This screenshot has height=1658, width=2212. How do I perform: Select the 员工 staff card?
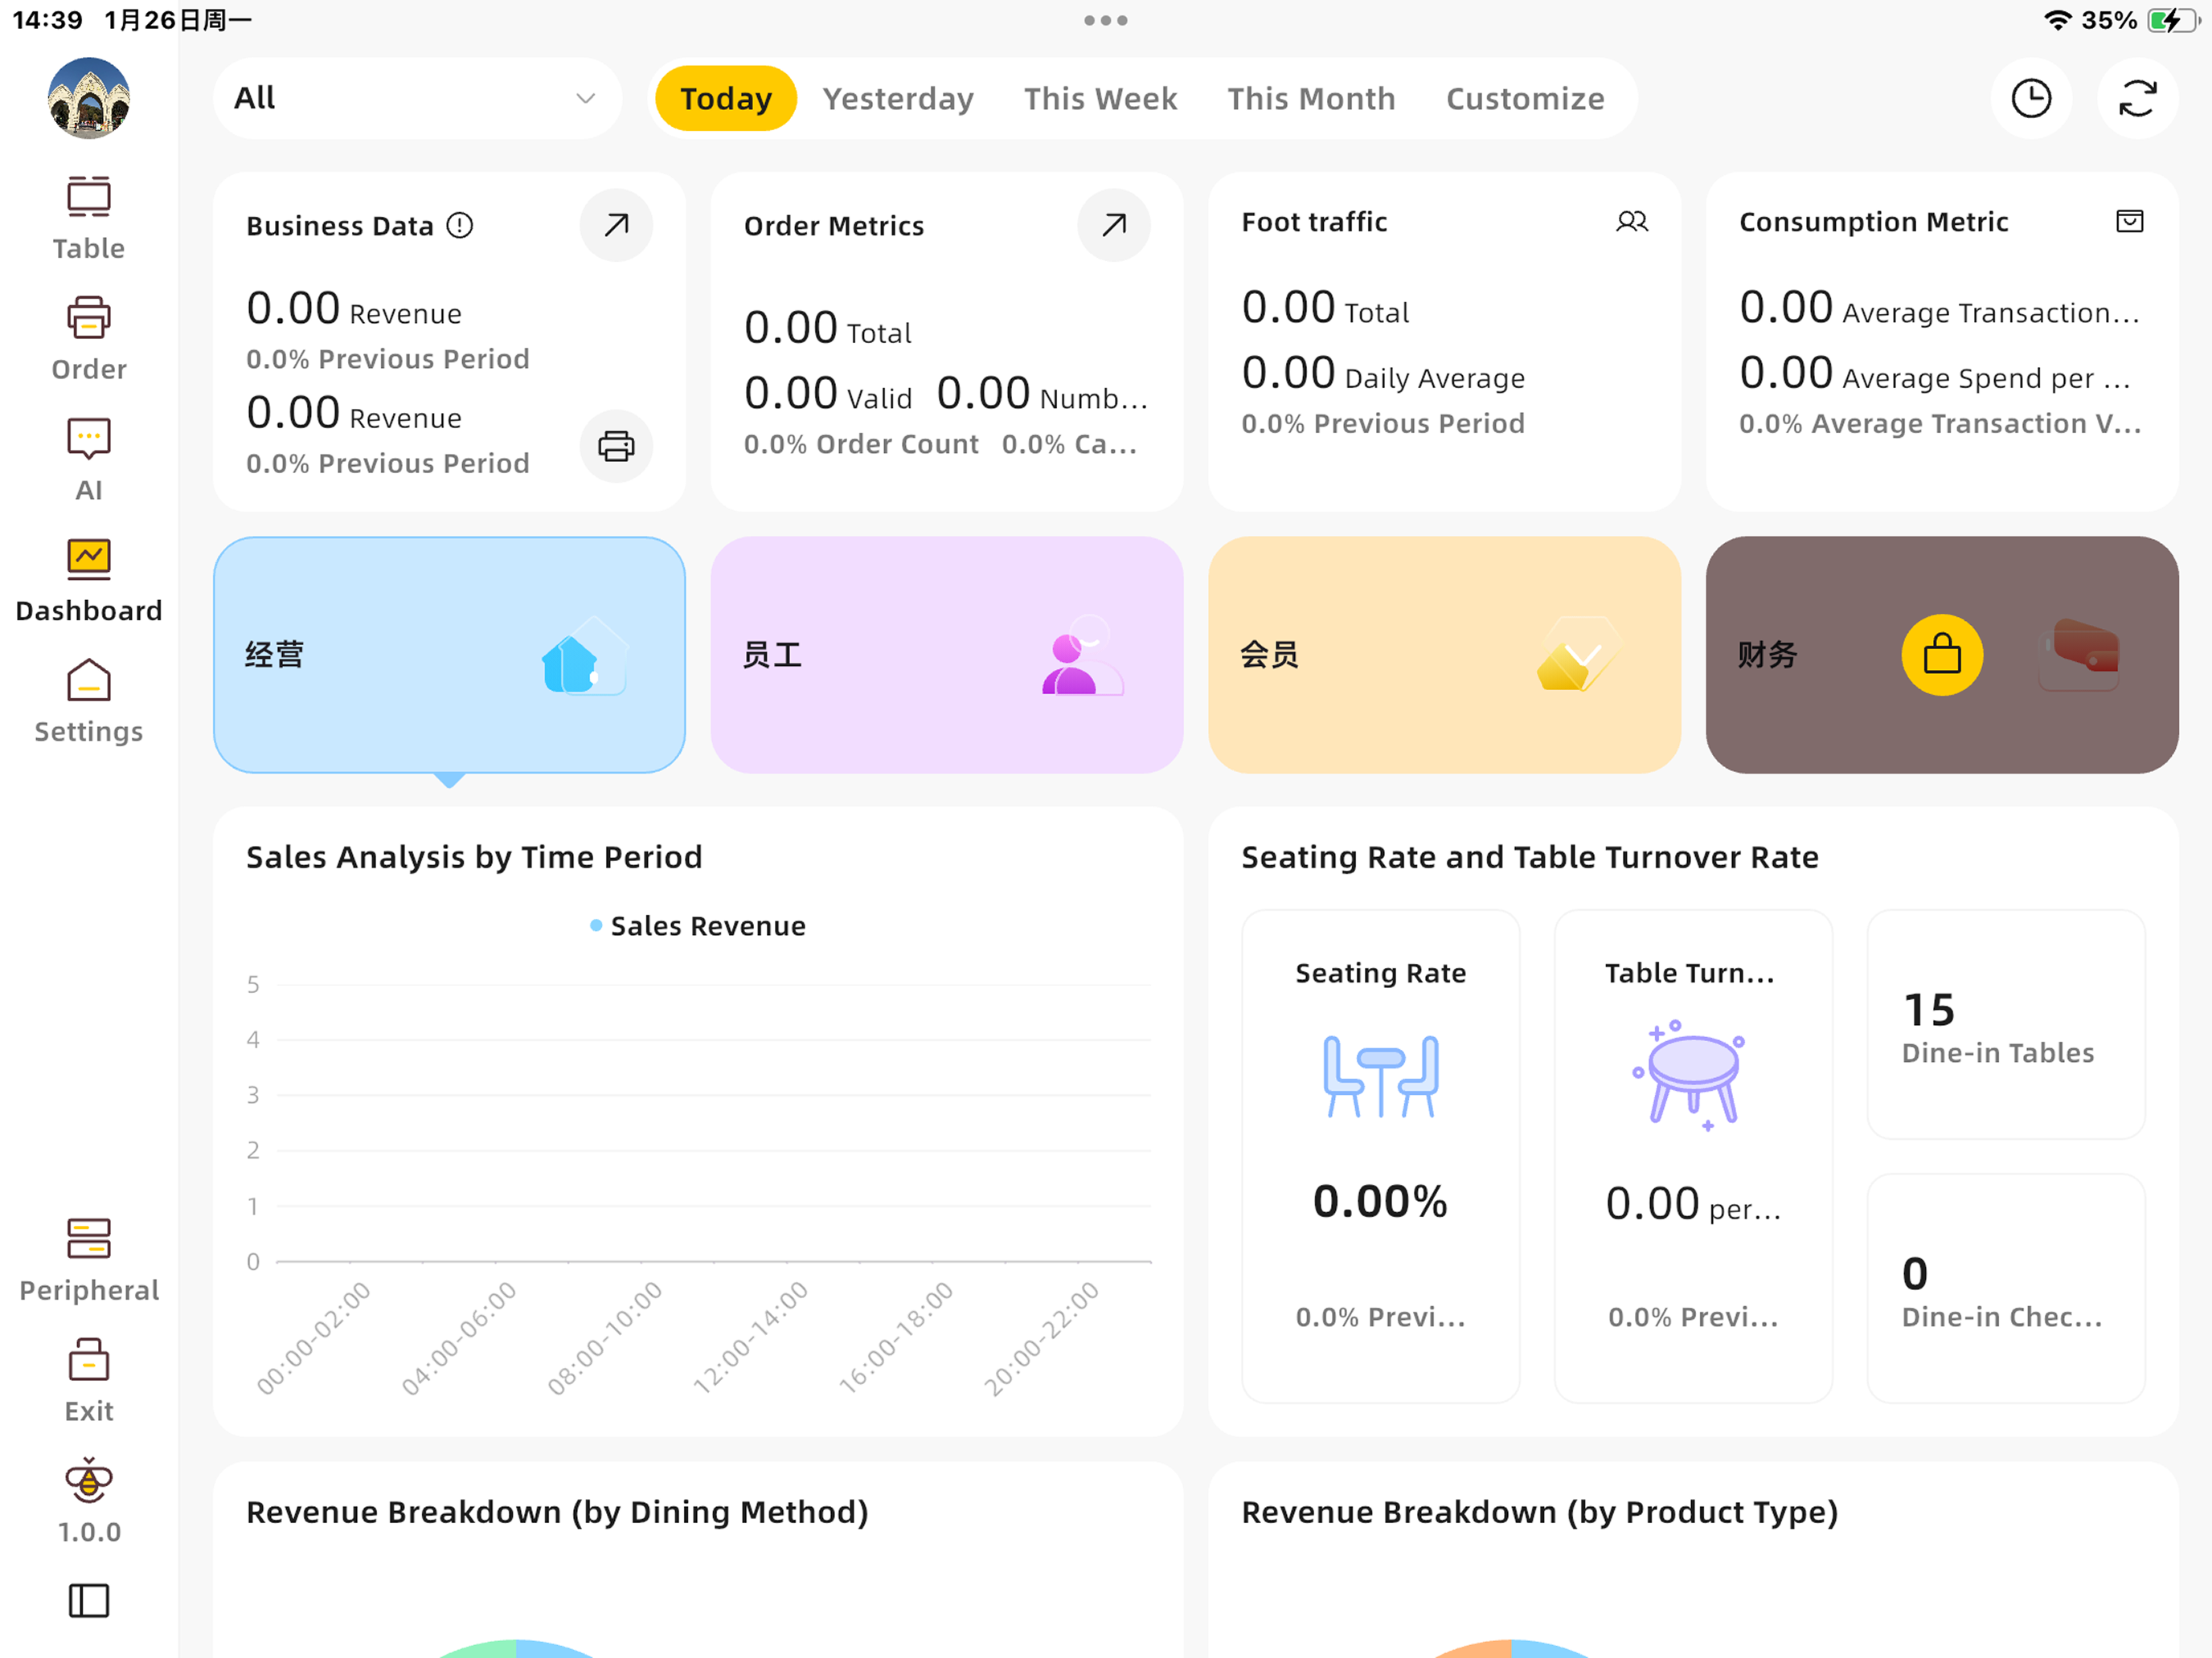click(947, 655)
